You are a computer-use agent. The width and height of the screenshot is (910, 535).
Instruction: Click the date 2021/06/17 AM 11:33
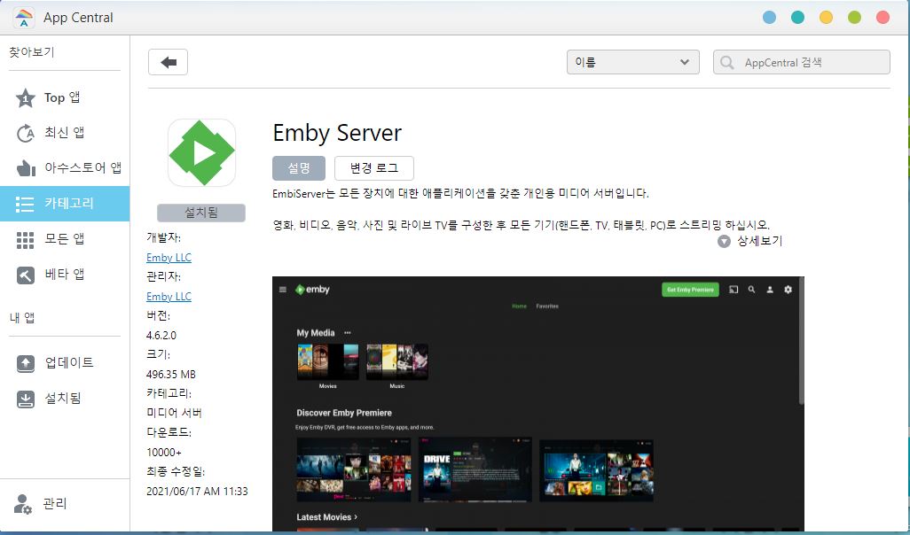197,491
